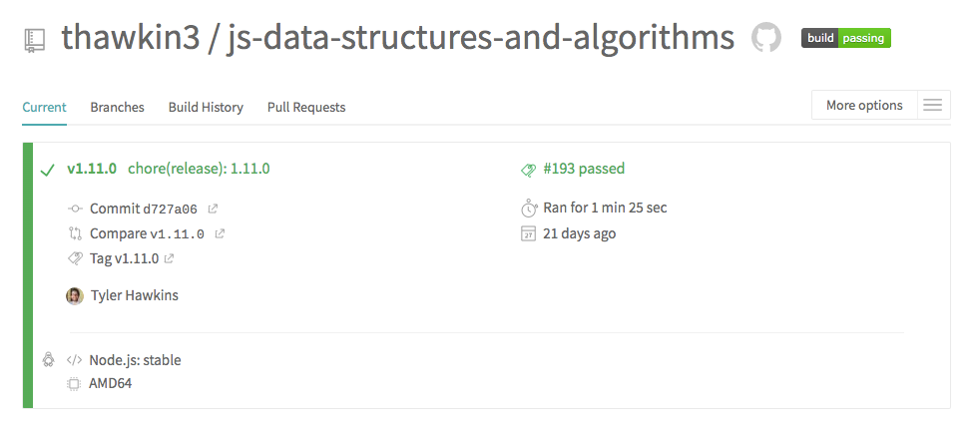Open the js-data-structures-and-algorithms repository link
This screenshot has height=427, width=972.
tap(481, 38)
